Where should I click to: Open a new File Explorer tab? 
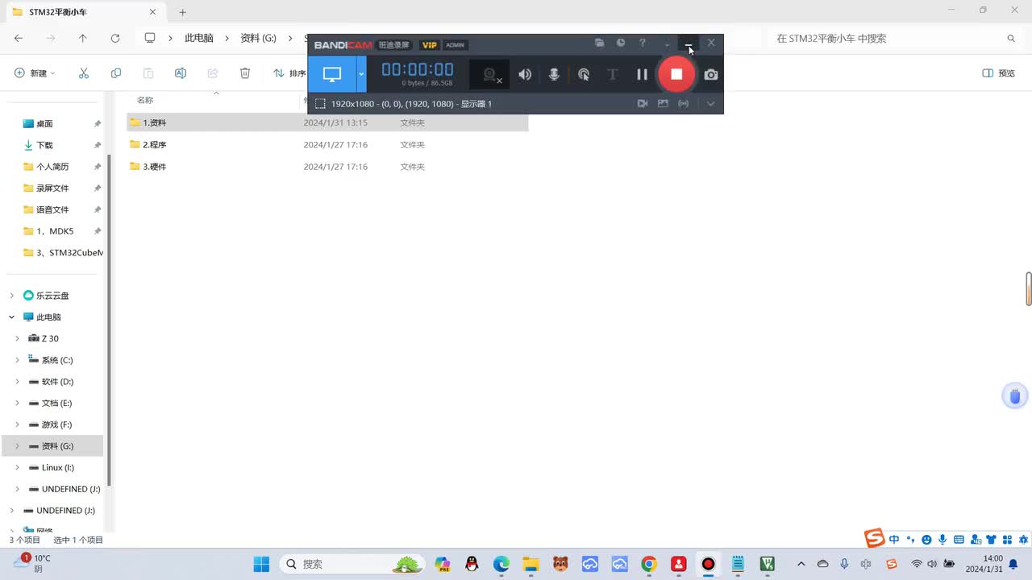click(183, 12)
